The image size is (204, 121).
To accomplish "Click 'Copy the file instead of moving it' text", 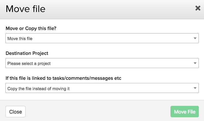I will 38,89.
